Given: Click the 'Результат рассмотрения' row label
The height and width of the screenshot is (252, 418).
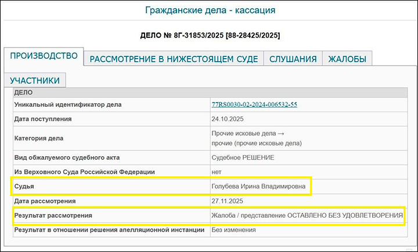Looking at the screenshot, I should tap(53, 215).
